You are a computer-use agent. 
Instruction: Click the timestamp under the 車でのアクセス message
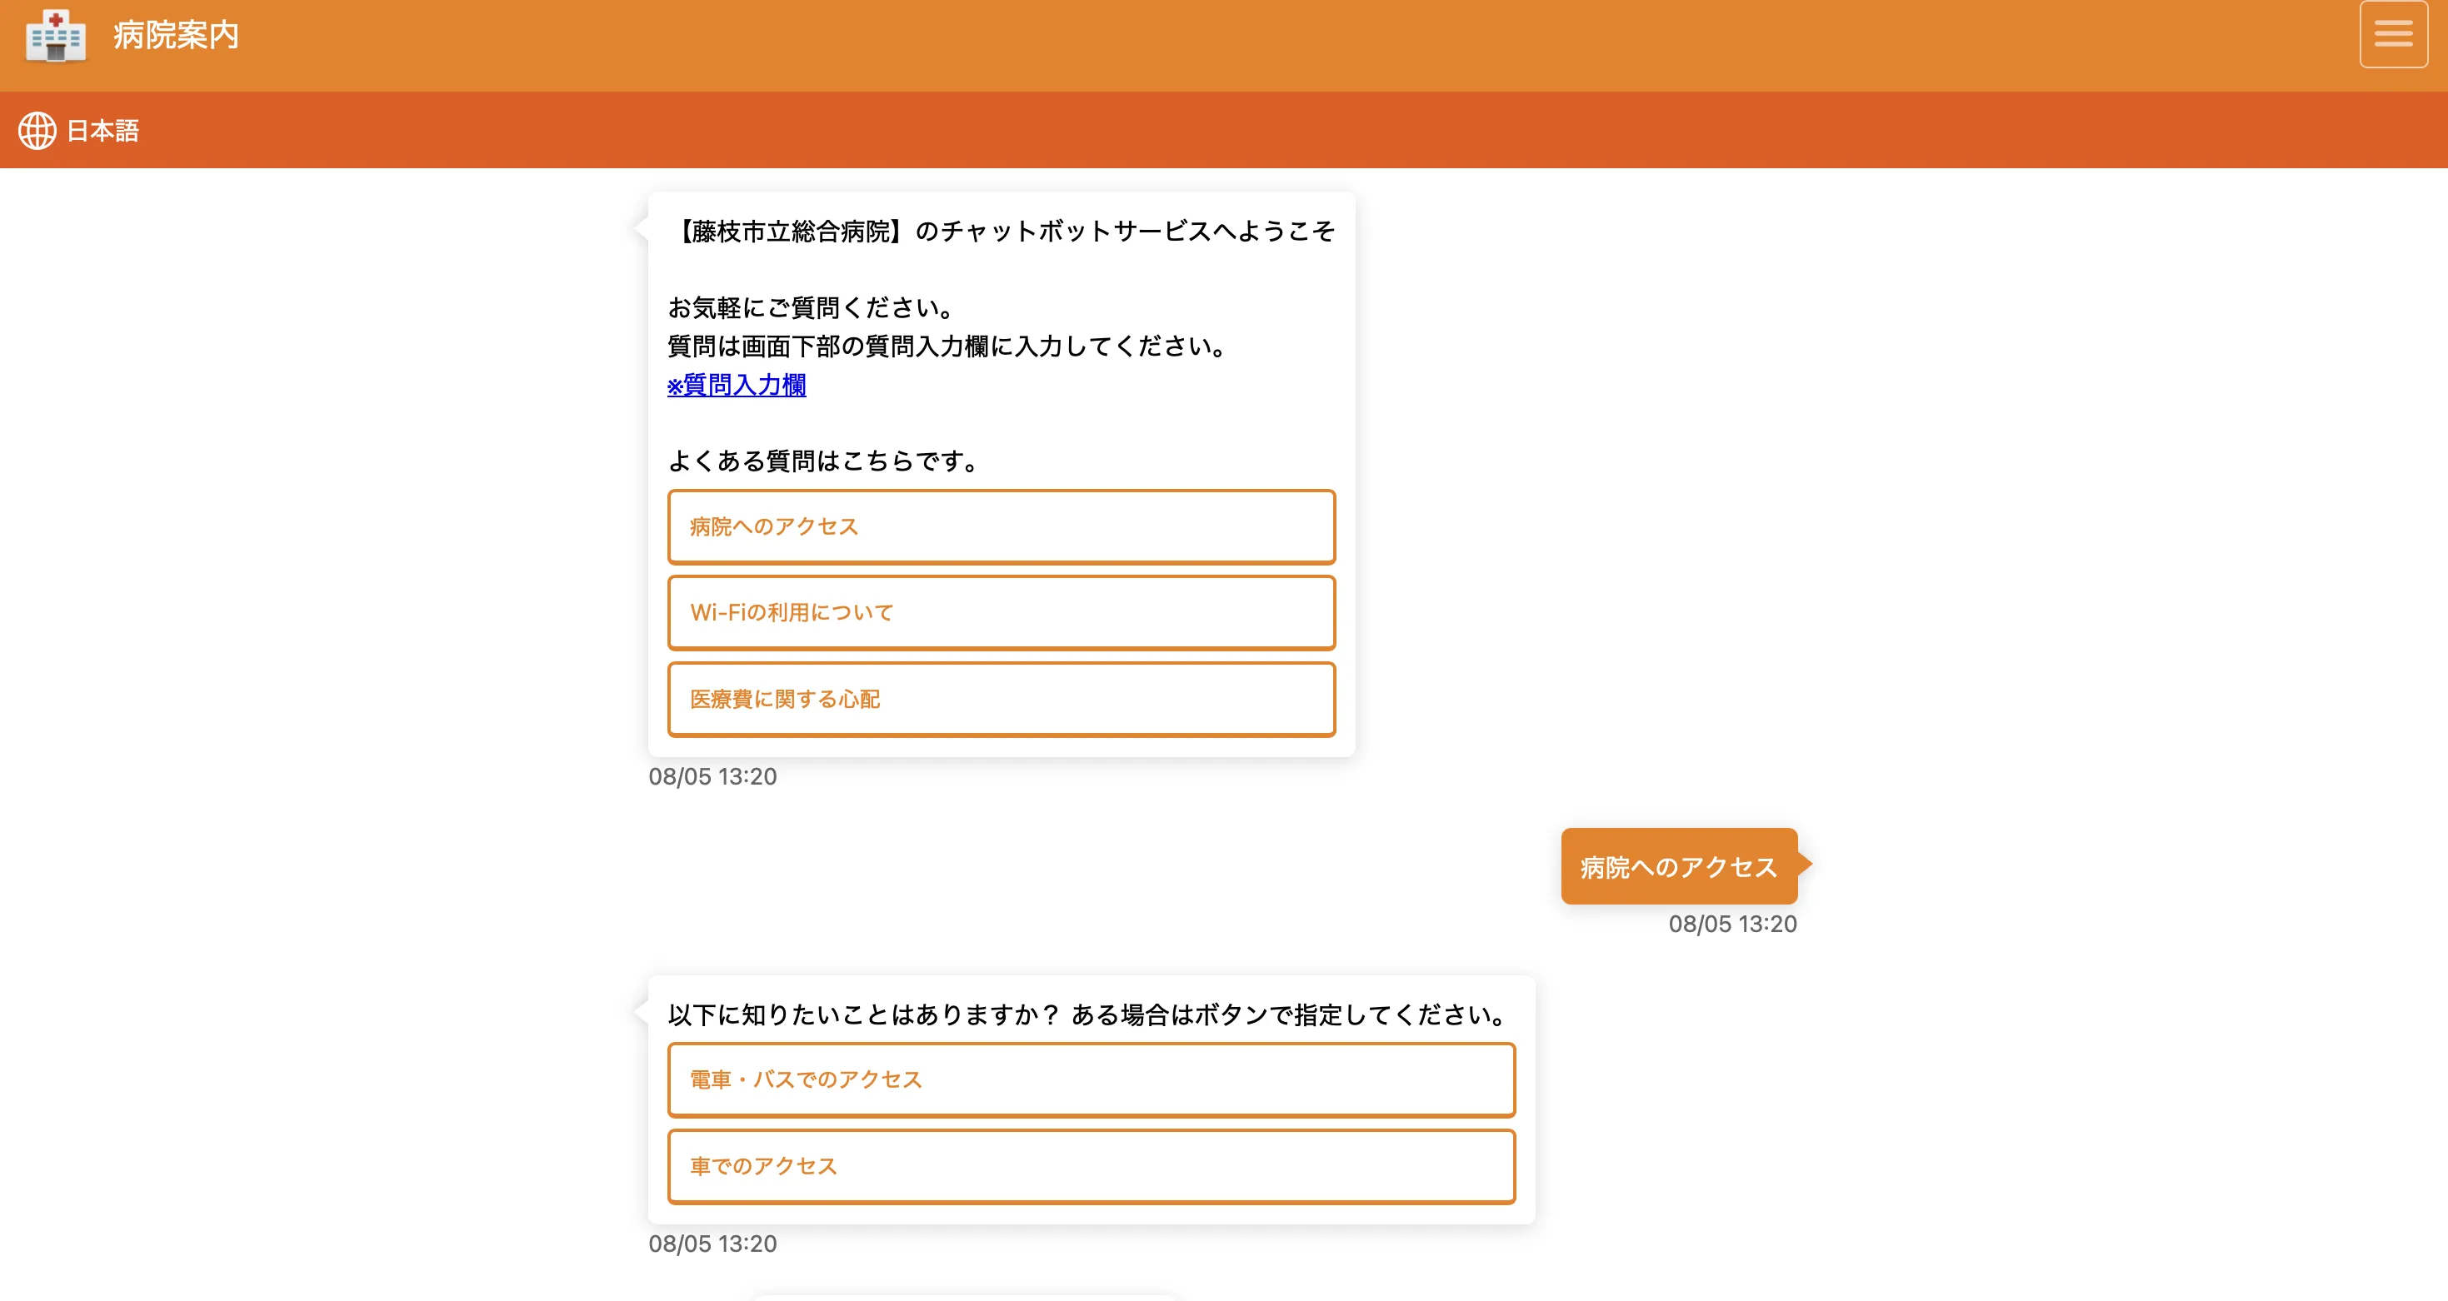(712, 1244)
